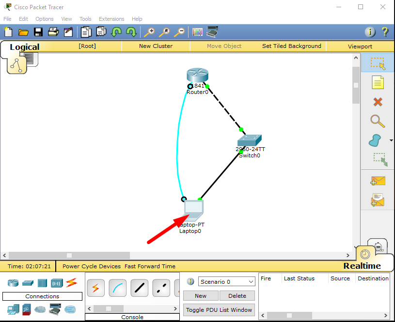Select the Custom Made Devices category
The width and height of the screenshot is (395, 322).
pos(55,309)
